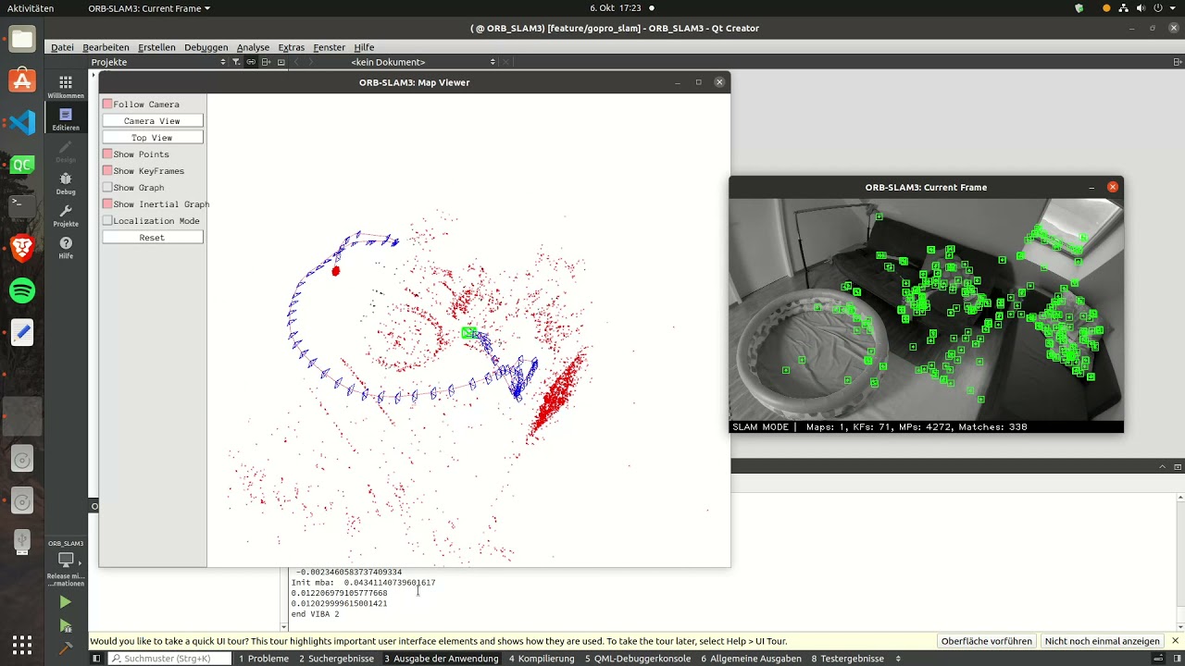This screenshot has height=666, width=1185.
Task: Switch to Editieren mode
Action: tap(66, 119)
